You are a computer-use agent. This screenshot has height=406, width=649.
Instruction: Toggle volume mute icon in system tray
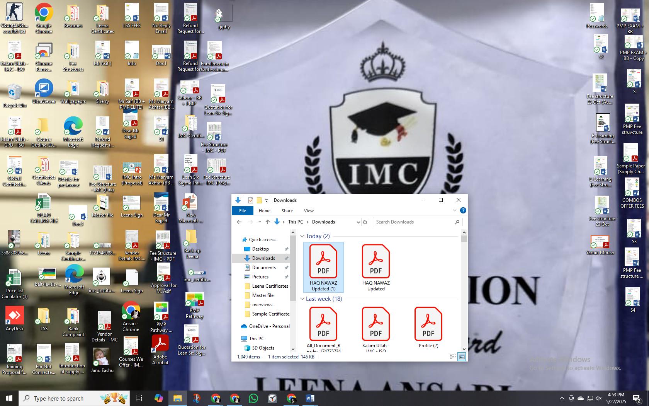point(599,398)
